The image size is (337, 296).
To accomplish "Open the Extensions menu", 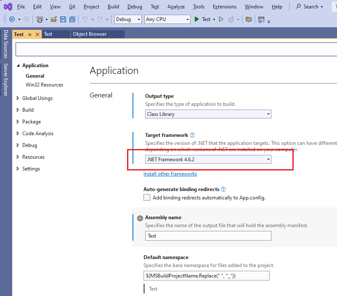I will tap(225, 7).
